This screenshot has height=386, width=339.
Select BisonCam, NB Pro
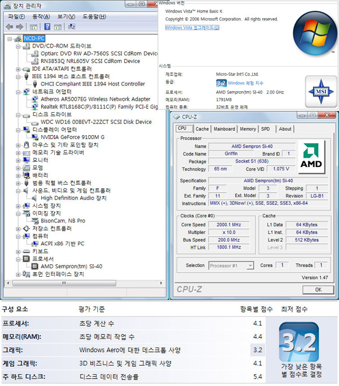63,221
